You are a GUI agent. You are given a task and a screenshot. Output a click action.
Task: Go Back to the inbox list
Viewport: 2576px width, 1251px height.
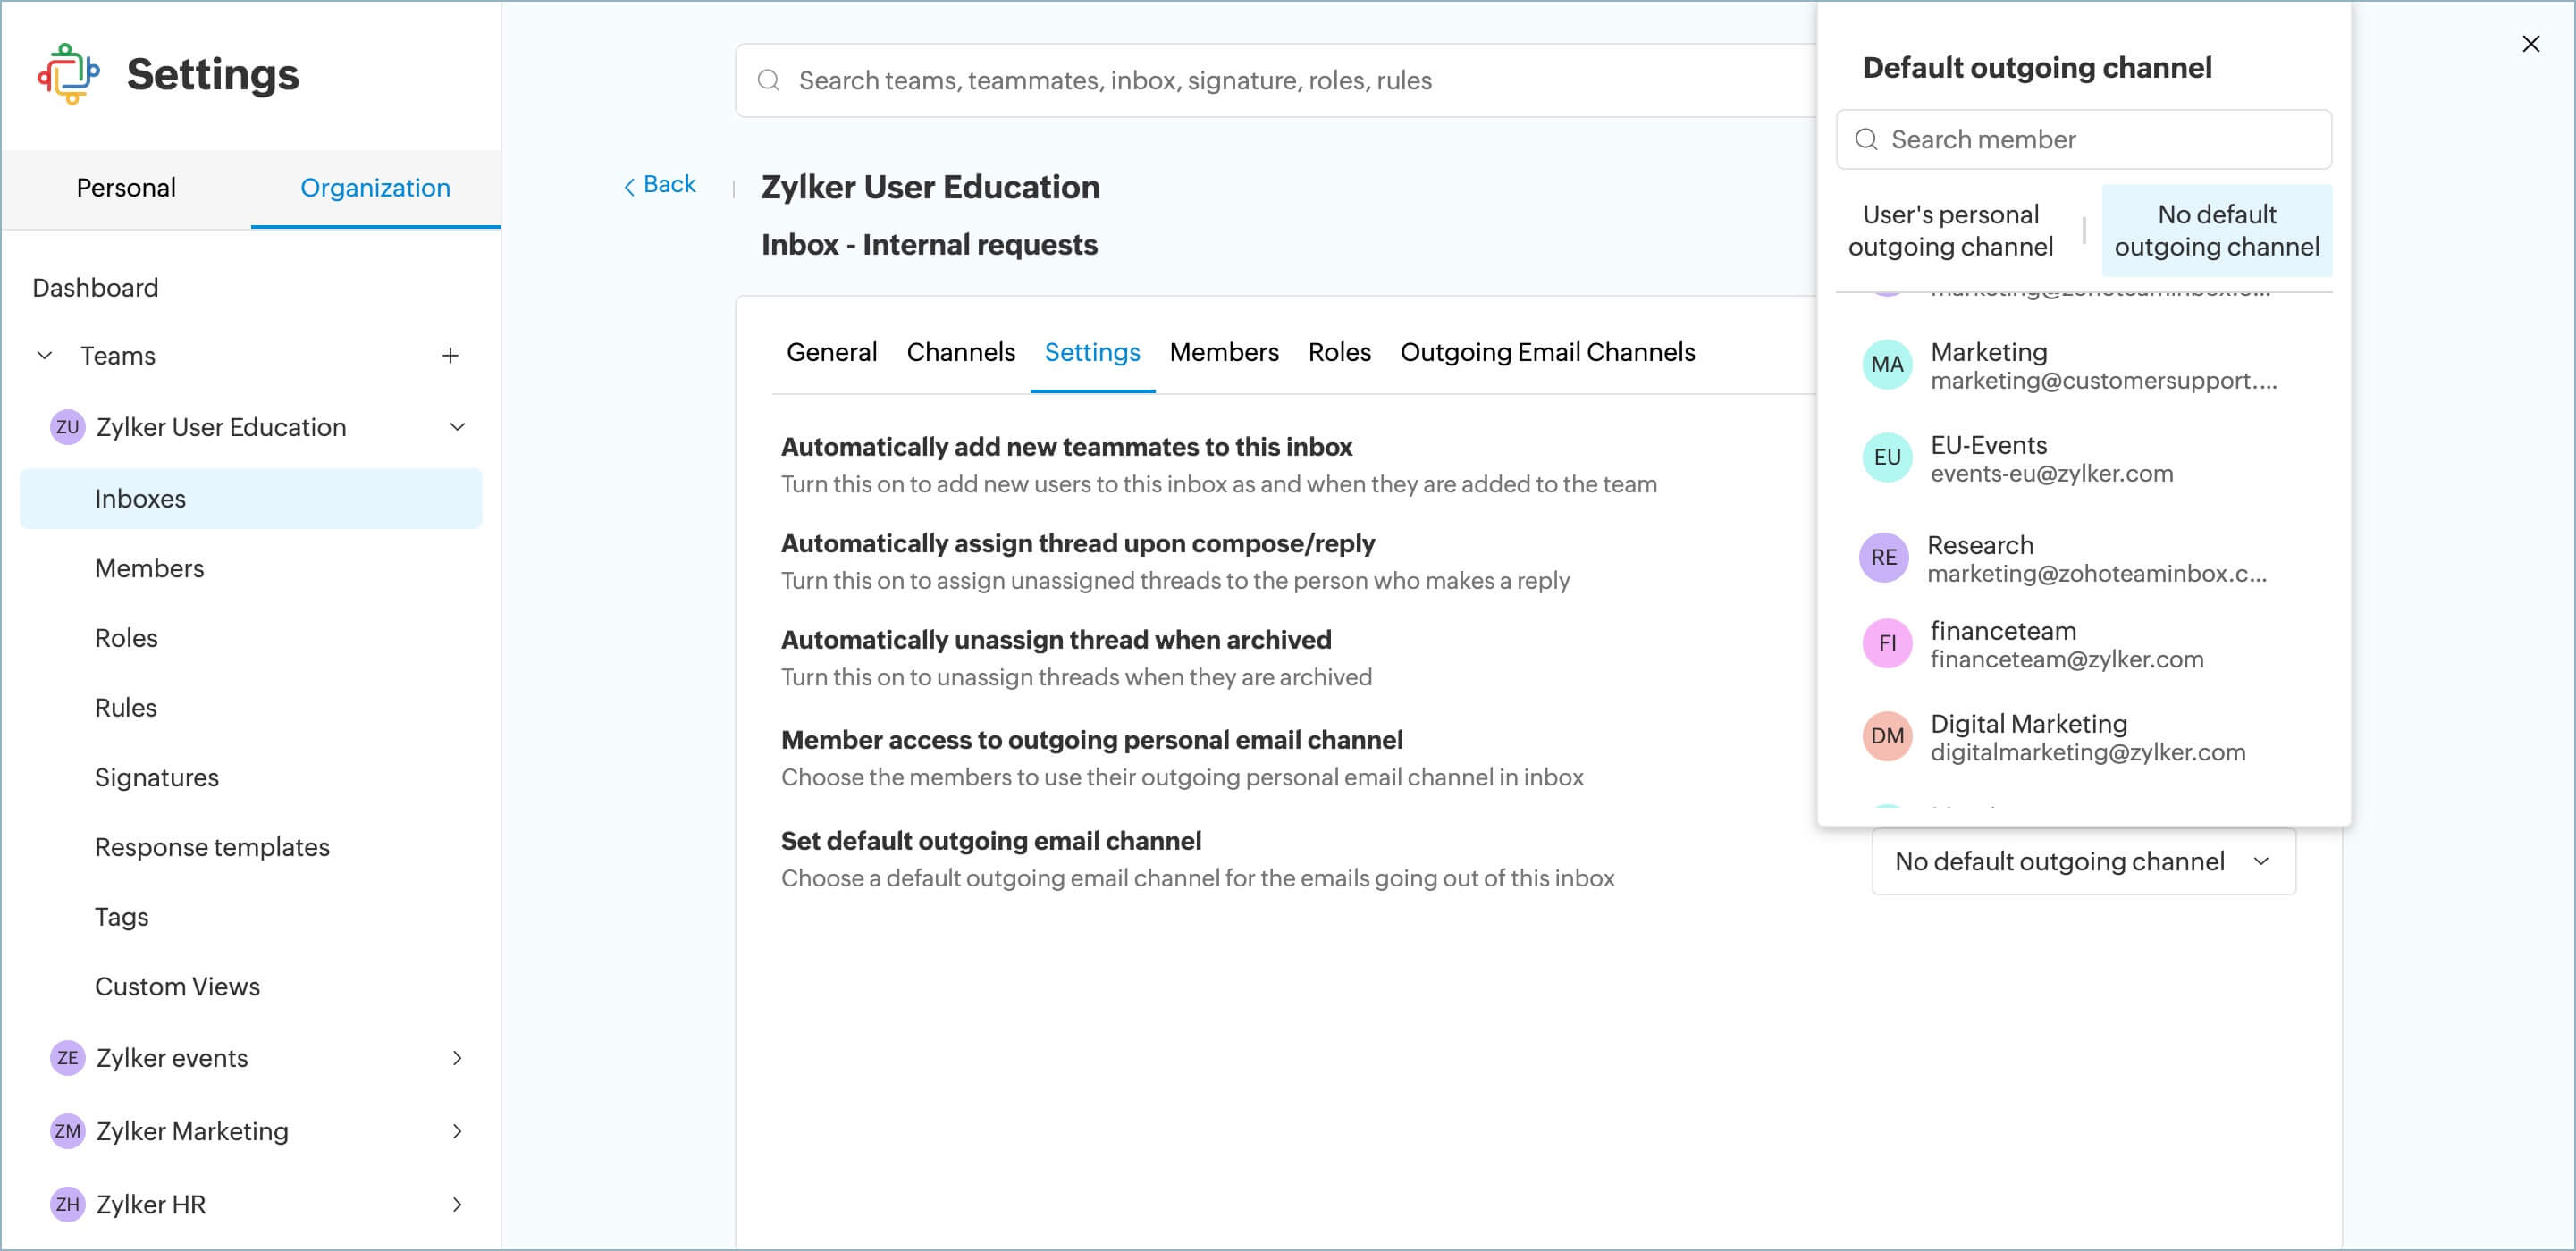[660, 185]
